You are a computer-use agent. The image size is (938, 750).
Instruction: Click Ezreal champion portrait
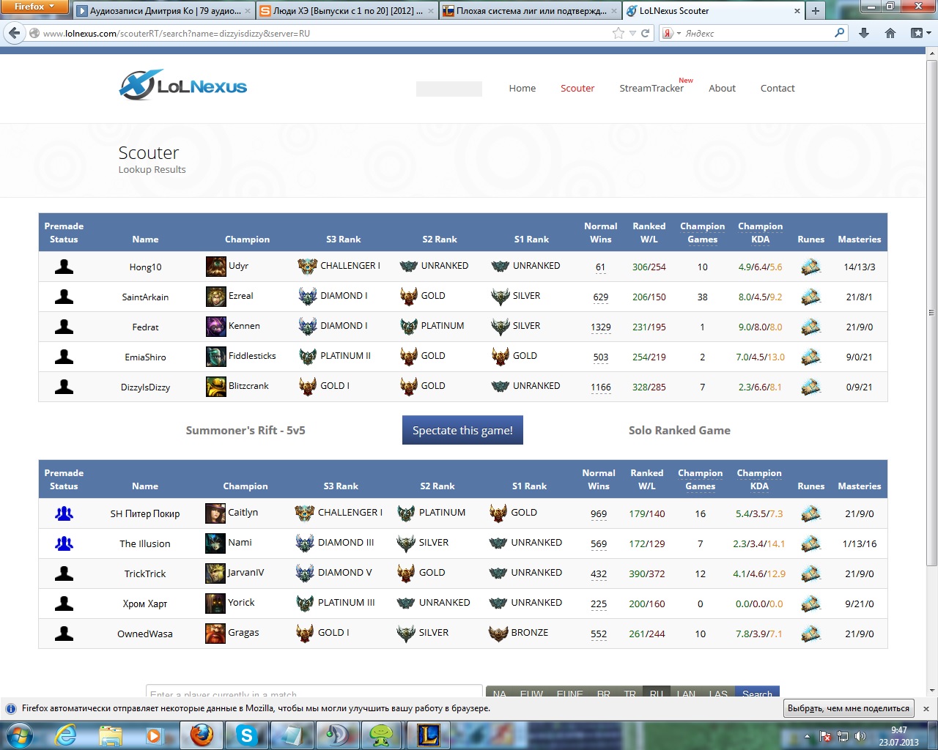click(216, 297)
